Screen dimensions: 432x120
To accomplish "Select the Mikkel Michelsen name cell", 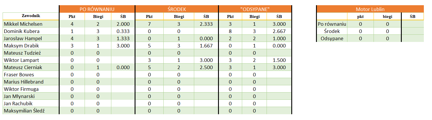I will 31,24.
